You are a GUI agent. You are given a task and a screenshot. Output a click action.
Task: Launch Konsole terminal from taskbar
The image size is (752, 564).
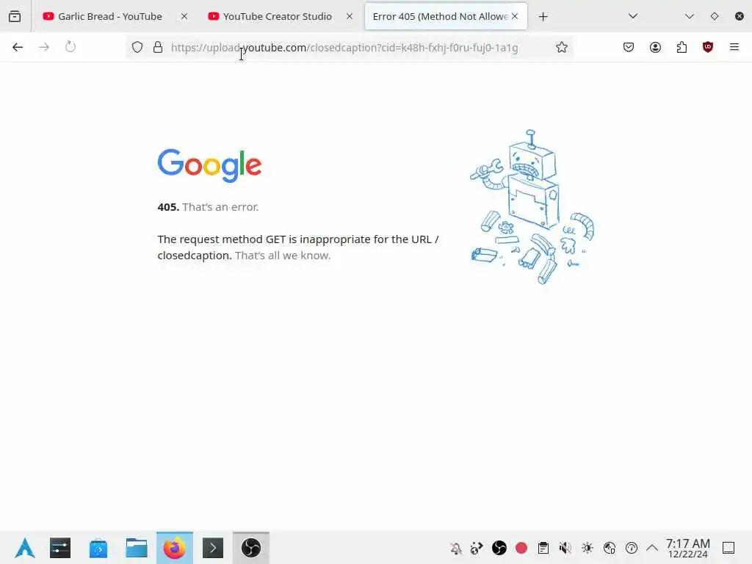pyautogui.click(x=213, y=548)
